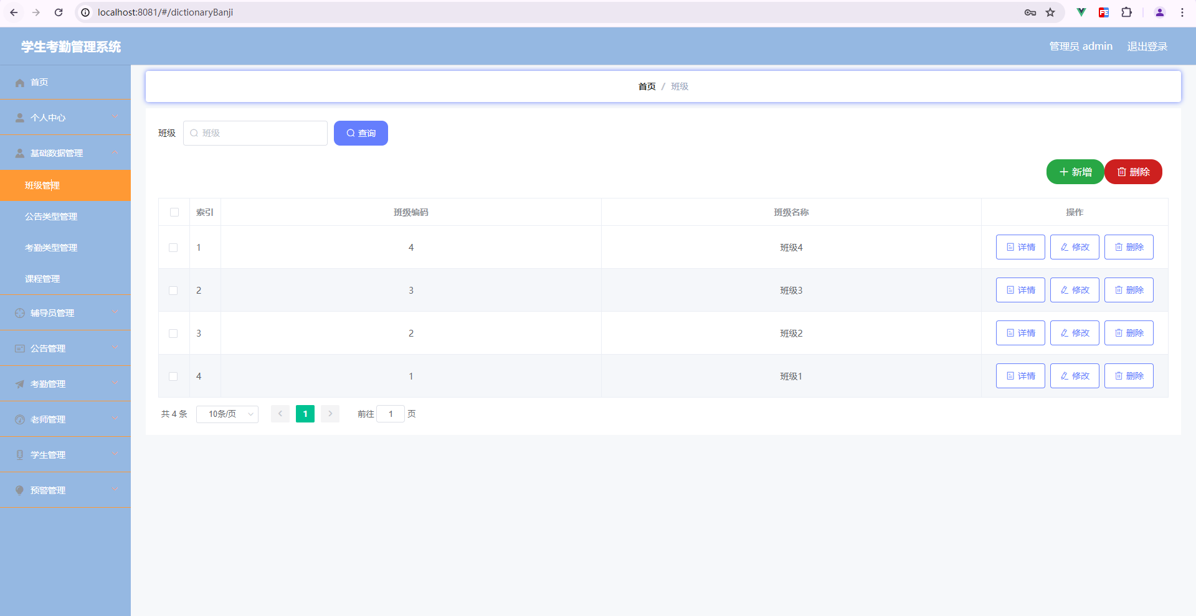The image size is (1196, 616).
Task: Go to the previous page arrow in pagination
Action: click(x=280, y=414)
